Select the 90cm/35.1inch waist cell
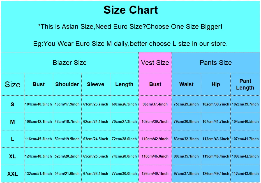This screenshot has height=183, width=261. point(186,156)
